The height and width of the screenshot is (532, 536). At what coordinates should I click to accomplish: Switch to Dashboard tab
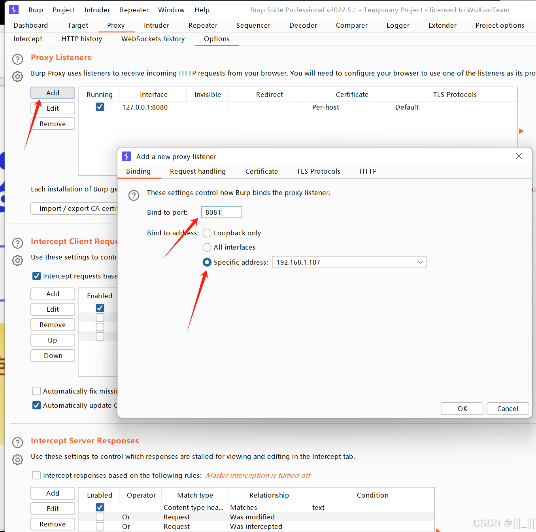pos(30,25)
